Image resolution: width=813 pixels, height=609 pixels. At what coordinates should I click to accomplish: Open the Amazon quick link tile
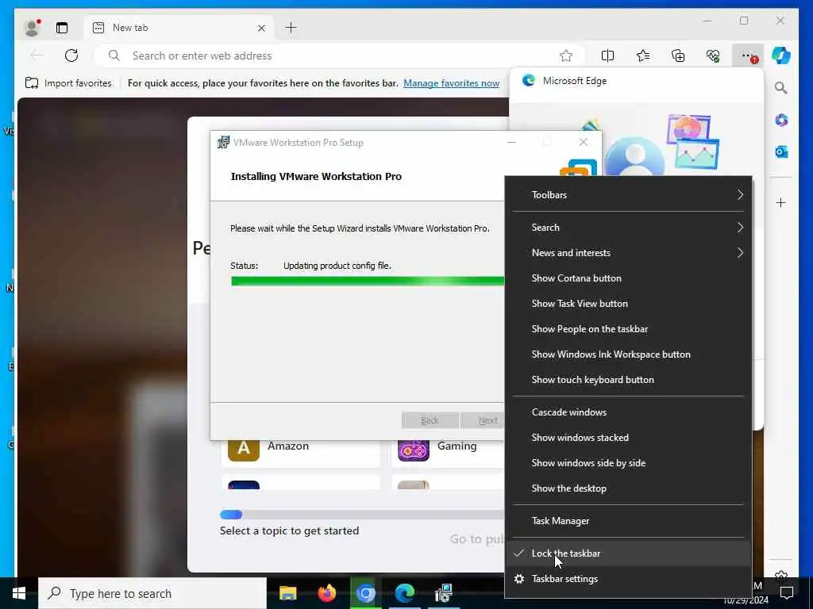(301, 452)
